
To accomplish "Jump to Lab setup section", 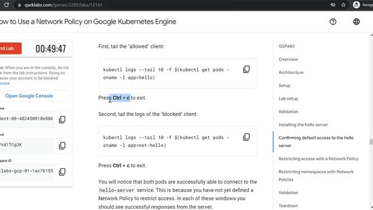I will [x=288, y=99].
